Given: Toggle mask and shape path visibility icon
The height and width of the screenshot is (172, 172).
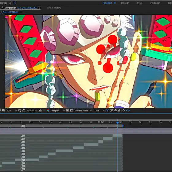Looking at the screenshot, I should (x=3, y=110).
